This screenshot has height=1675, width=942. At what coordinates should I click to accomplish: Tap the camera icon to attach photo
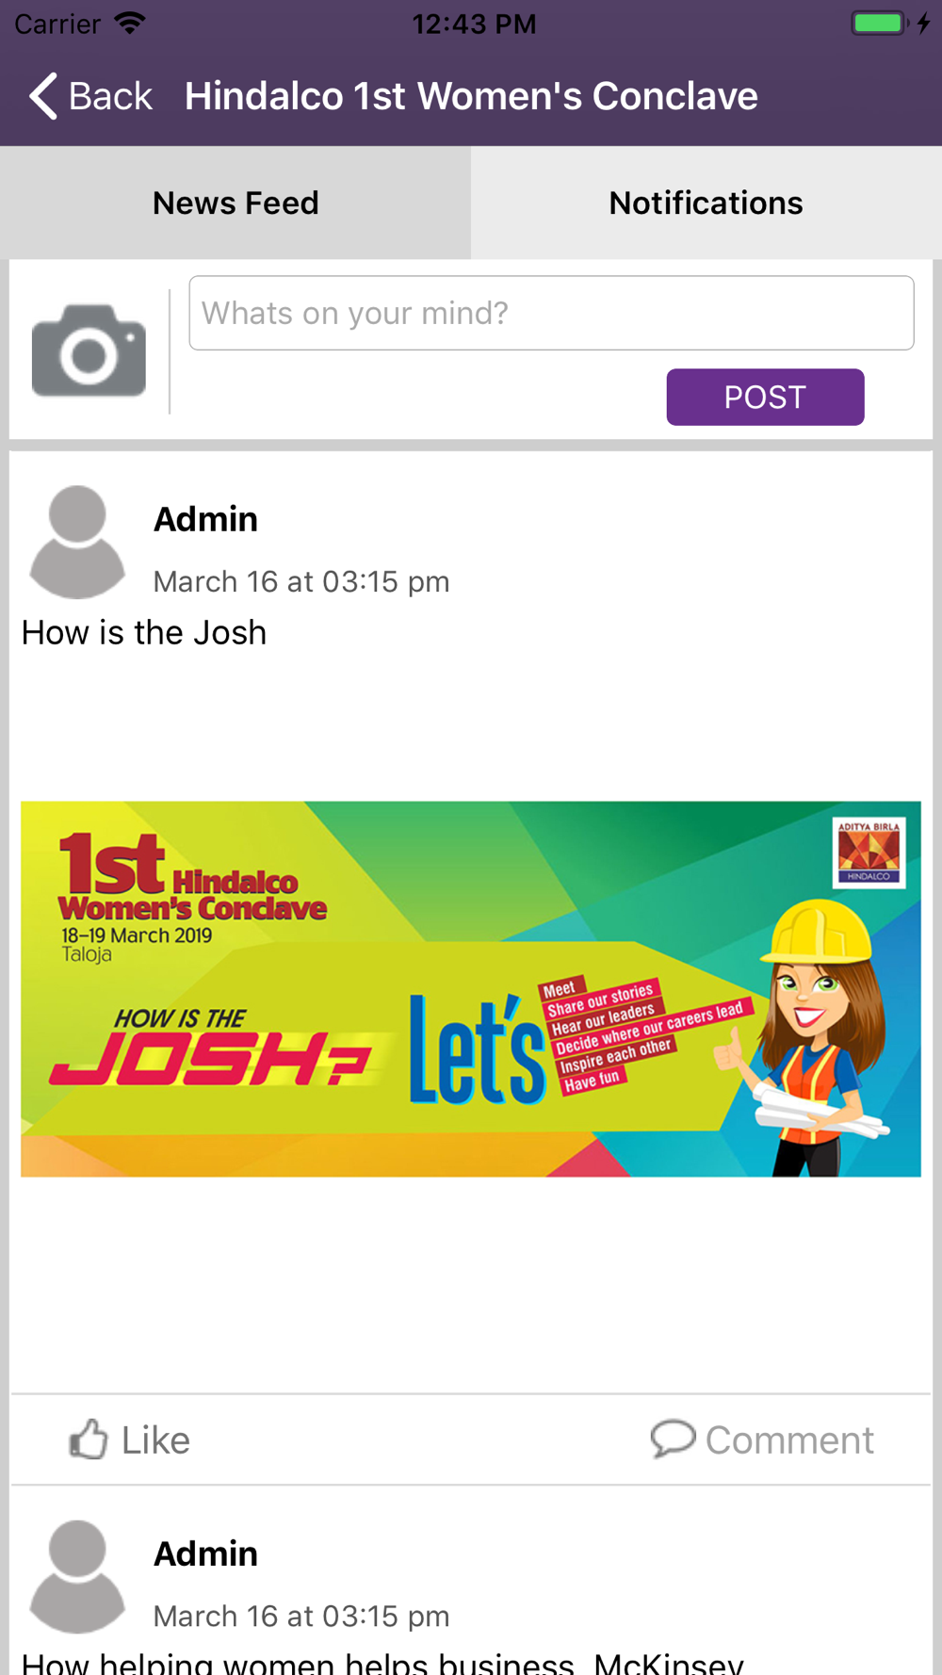click(89, 350)
